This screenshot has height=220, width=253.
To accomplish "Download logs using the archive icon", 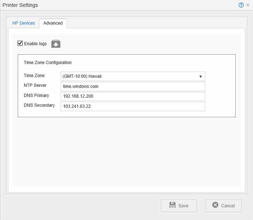I will pyautogui.click(x=56, y=44).
